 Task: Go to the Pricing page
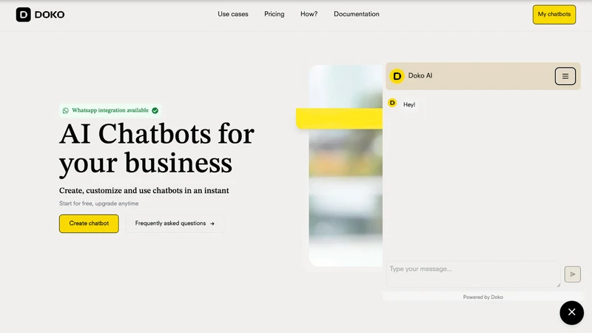(x=274, y=14)
